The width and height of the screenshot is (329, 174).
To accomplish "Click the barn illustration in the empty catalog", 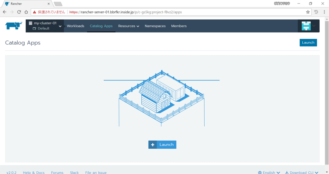I will (162, 98).
